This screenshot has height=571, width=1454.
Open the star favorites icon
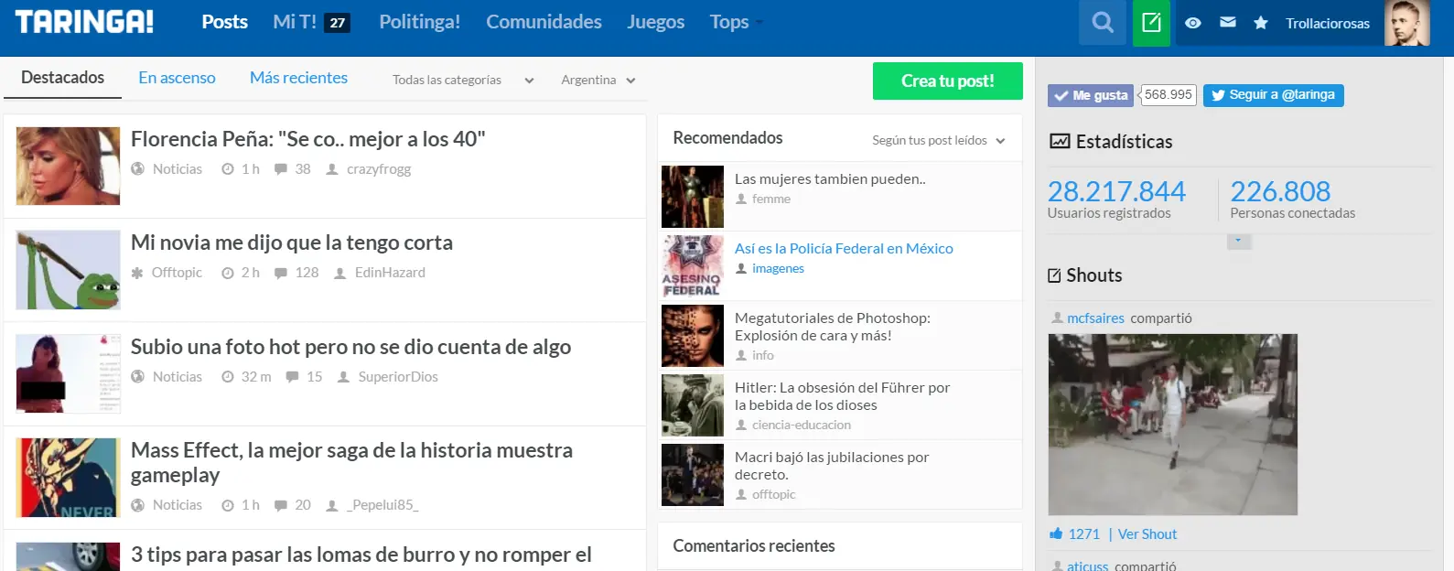(x=1261, y=23)
